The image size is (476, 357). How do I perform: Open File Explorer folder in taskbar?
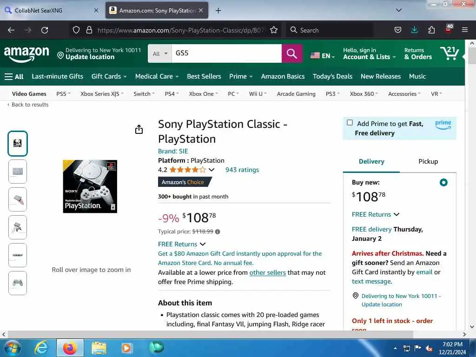(x=99, y=348)
